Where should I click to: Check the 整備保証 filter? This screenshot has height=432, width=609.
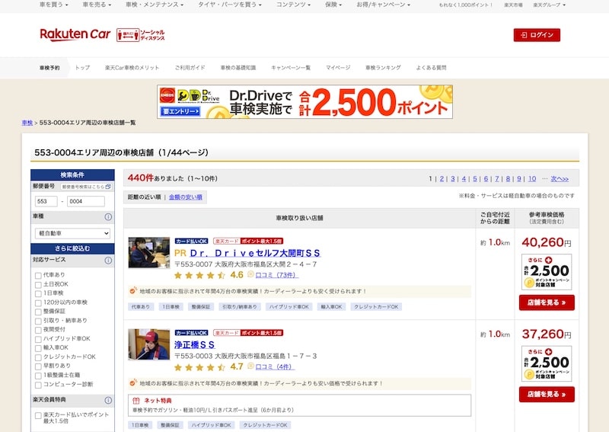pos(38,312)
